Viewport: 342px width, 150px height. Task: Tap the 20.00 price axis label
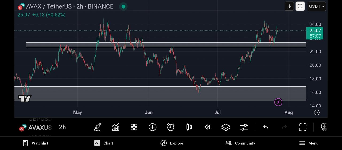(x=315, y=65)
